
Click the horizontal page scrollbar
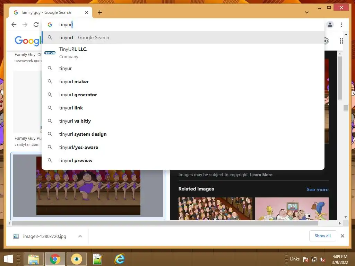point(165,223)
